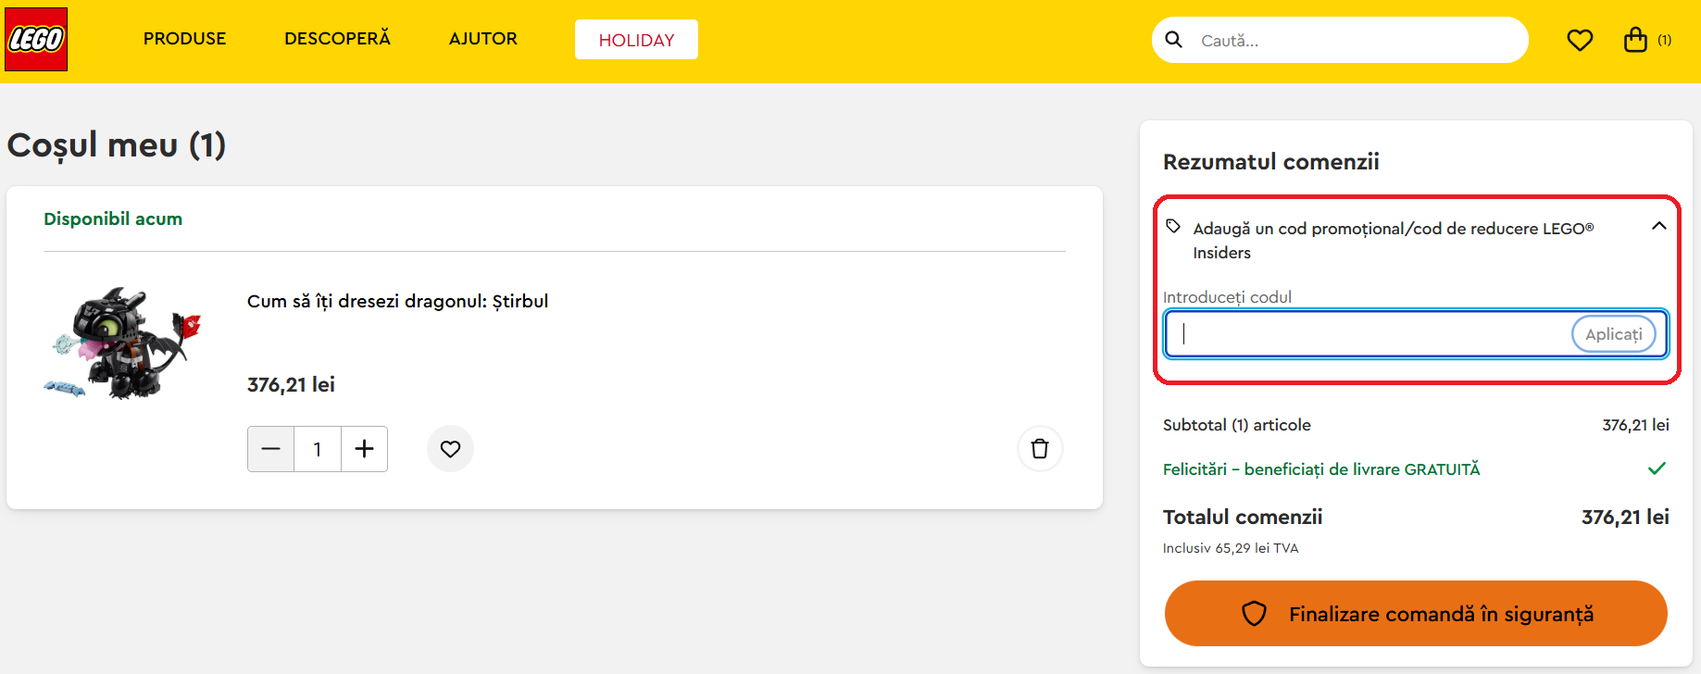The width and height of the screenshot is (1701, 674).
Task: Open the wishlist heart icon in header
Action: tap(1580, 40)
